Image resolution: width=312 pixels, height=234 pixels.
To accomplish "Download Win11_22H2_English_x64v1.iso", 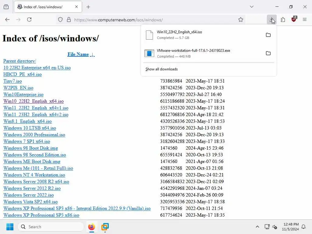I will tap(36, 108).
